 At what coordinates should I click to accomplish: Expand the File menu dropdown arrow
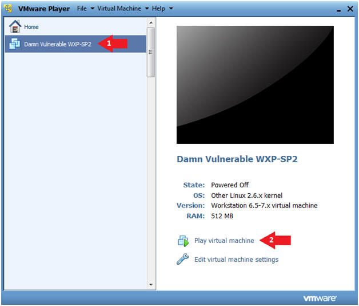[x=93, y=9]
